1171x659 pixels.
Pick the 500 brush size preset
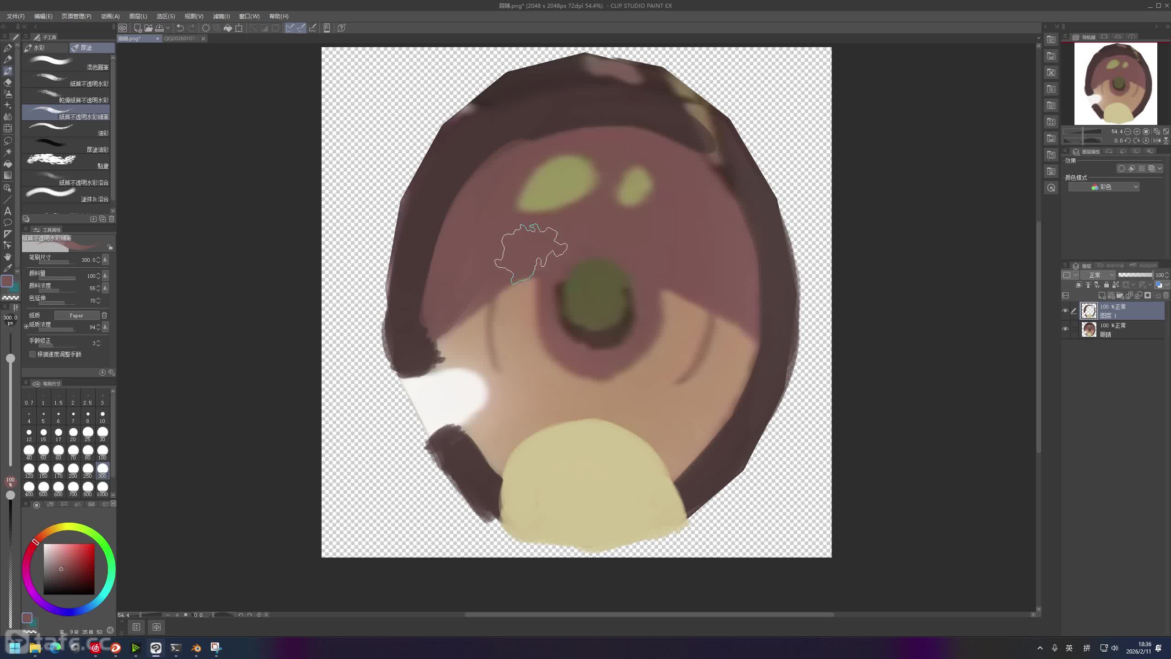pyautogui.click(x=43, y=488)
